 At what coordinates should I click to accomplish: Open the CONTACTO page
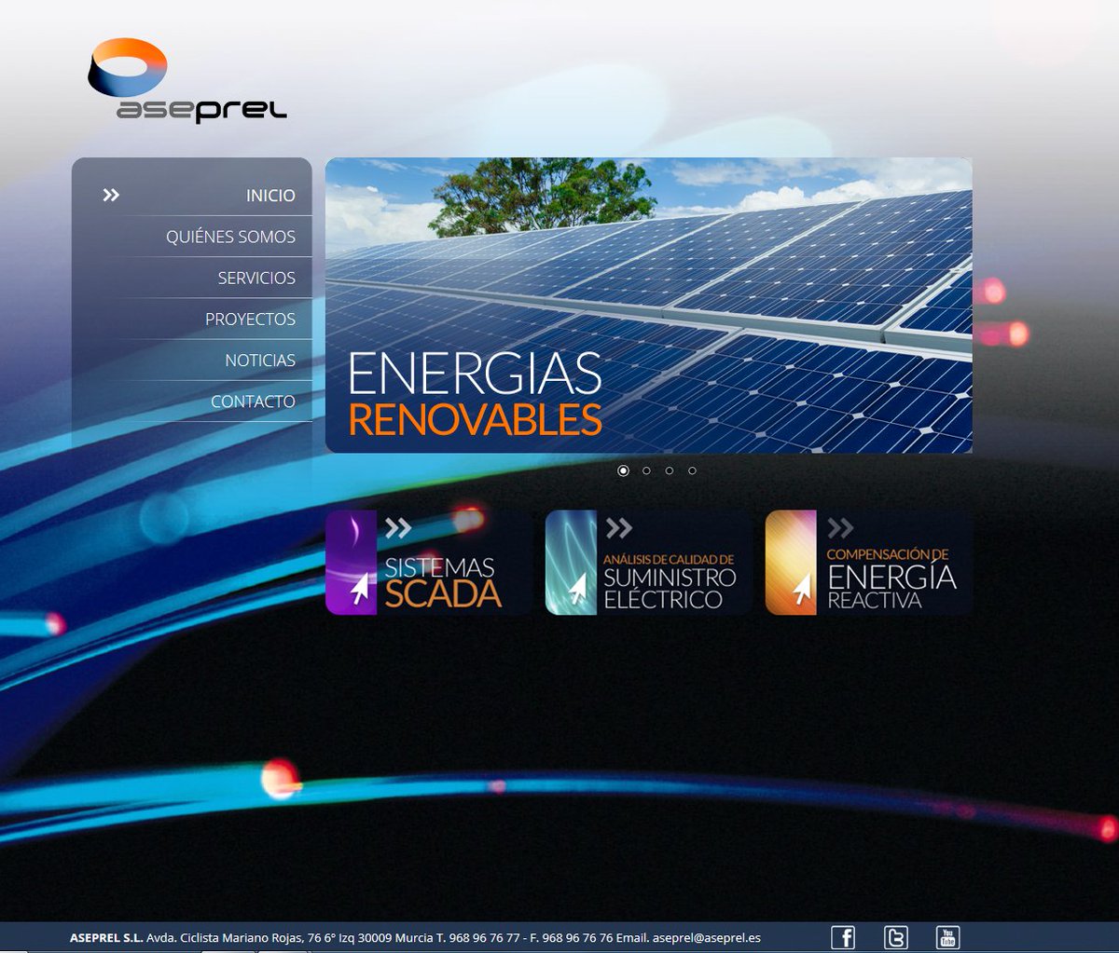coord(254,401)
